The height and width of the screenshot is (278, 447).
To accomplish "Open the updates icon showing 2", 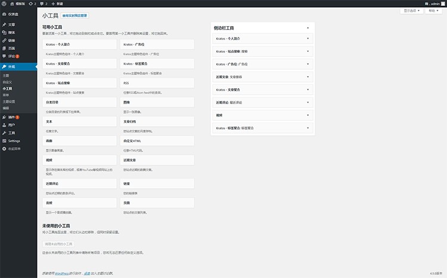I will (31, 4).
